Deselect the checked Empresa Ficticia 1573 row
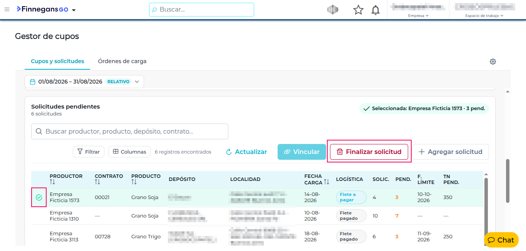 pyautogui.click(x=39, y=197)
